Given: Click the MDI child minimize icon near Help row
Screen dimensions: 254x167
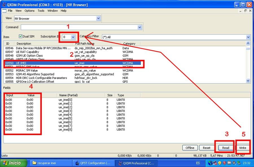Looking at the screenshot, I should (x=240, y=11).
